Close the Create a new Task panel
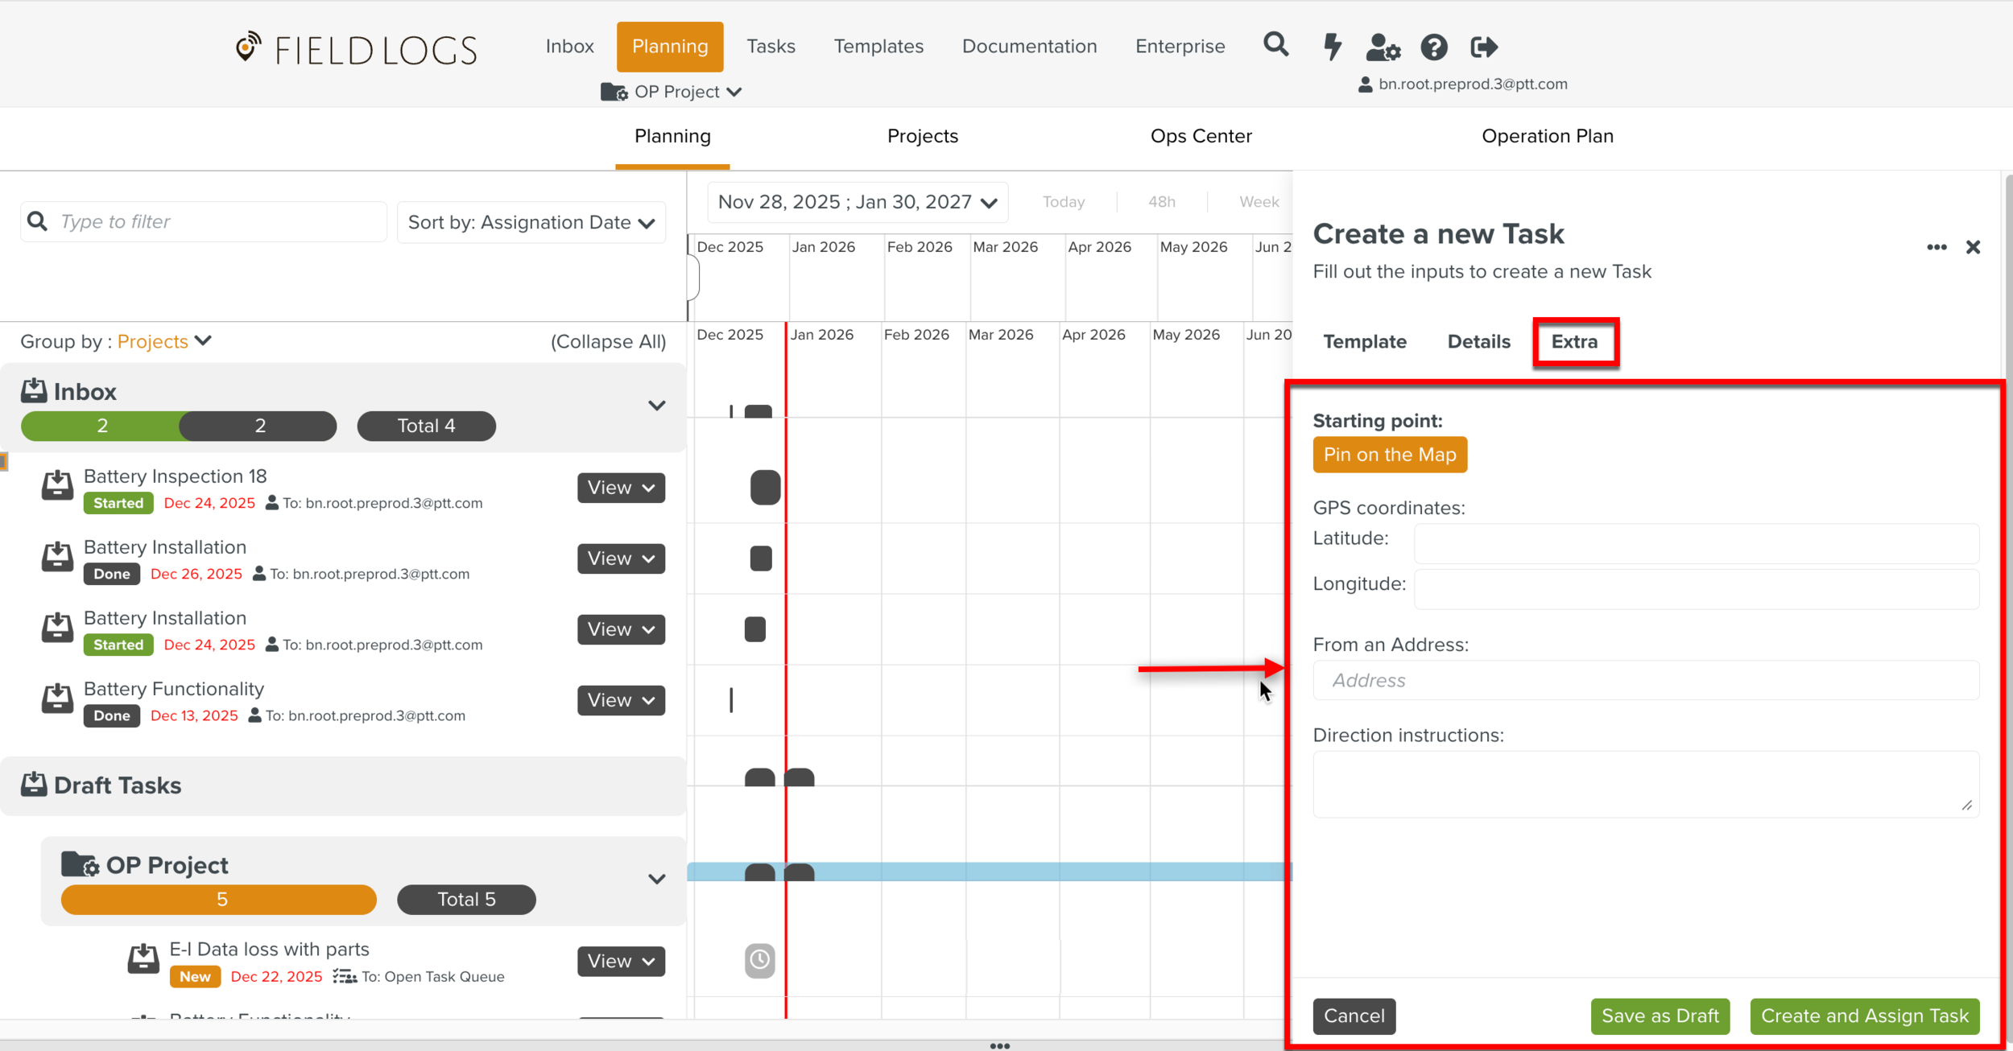This screenshot has height=1051, width=2013. click(x=1973, y=247)
